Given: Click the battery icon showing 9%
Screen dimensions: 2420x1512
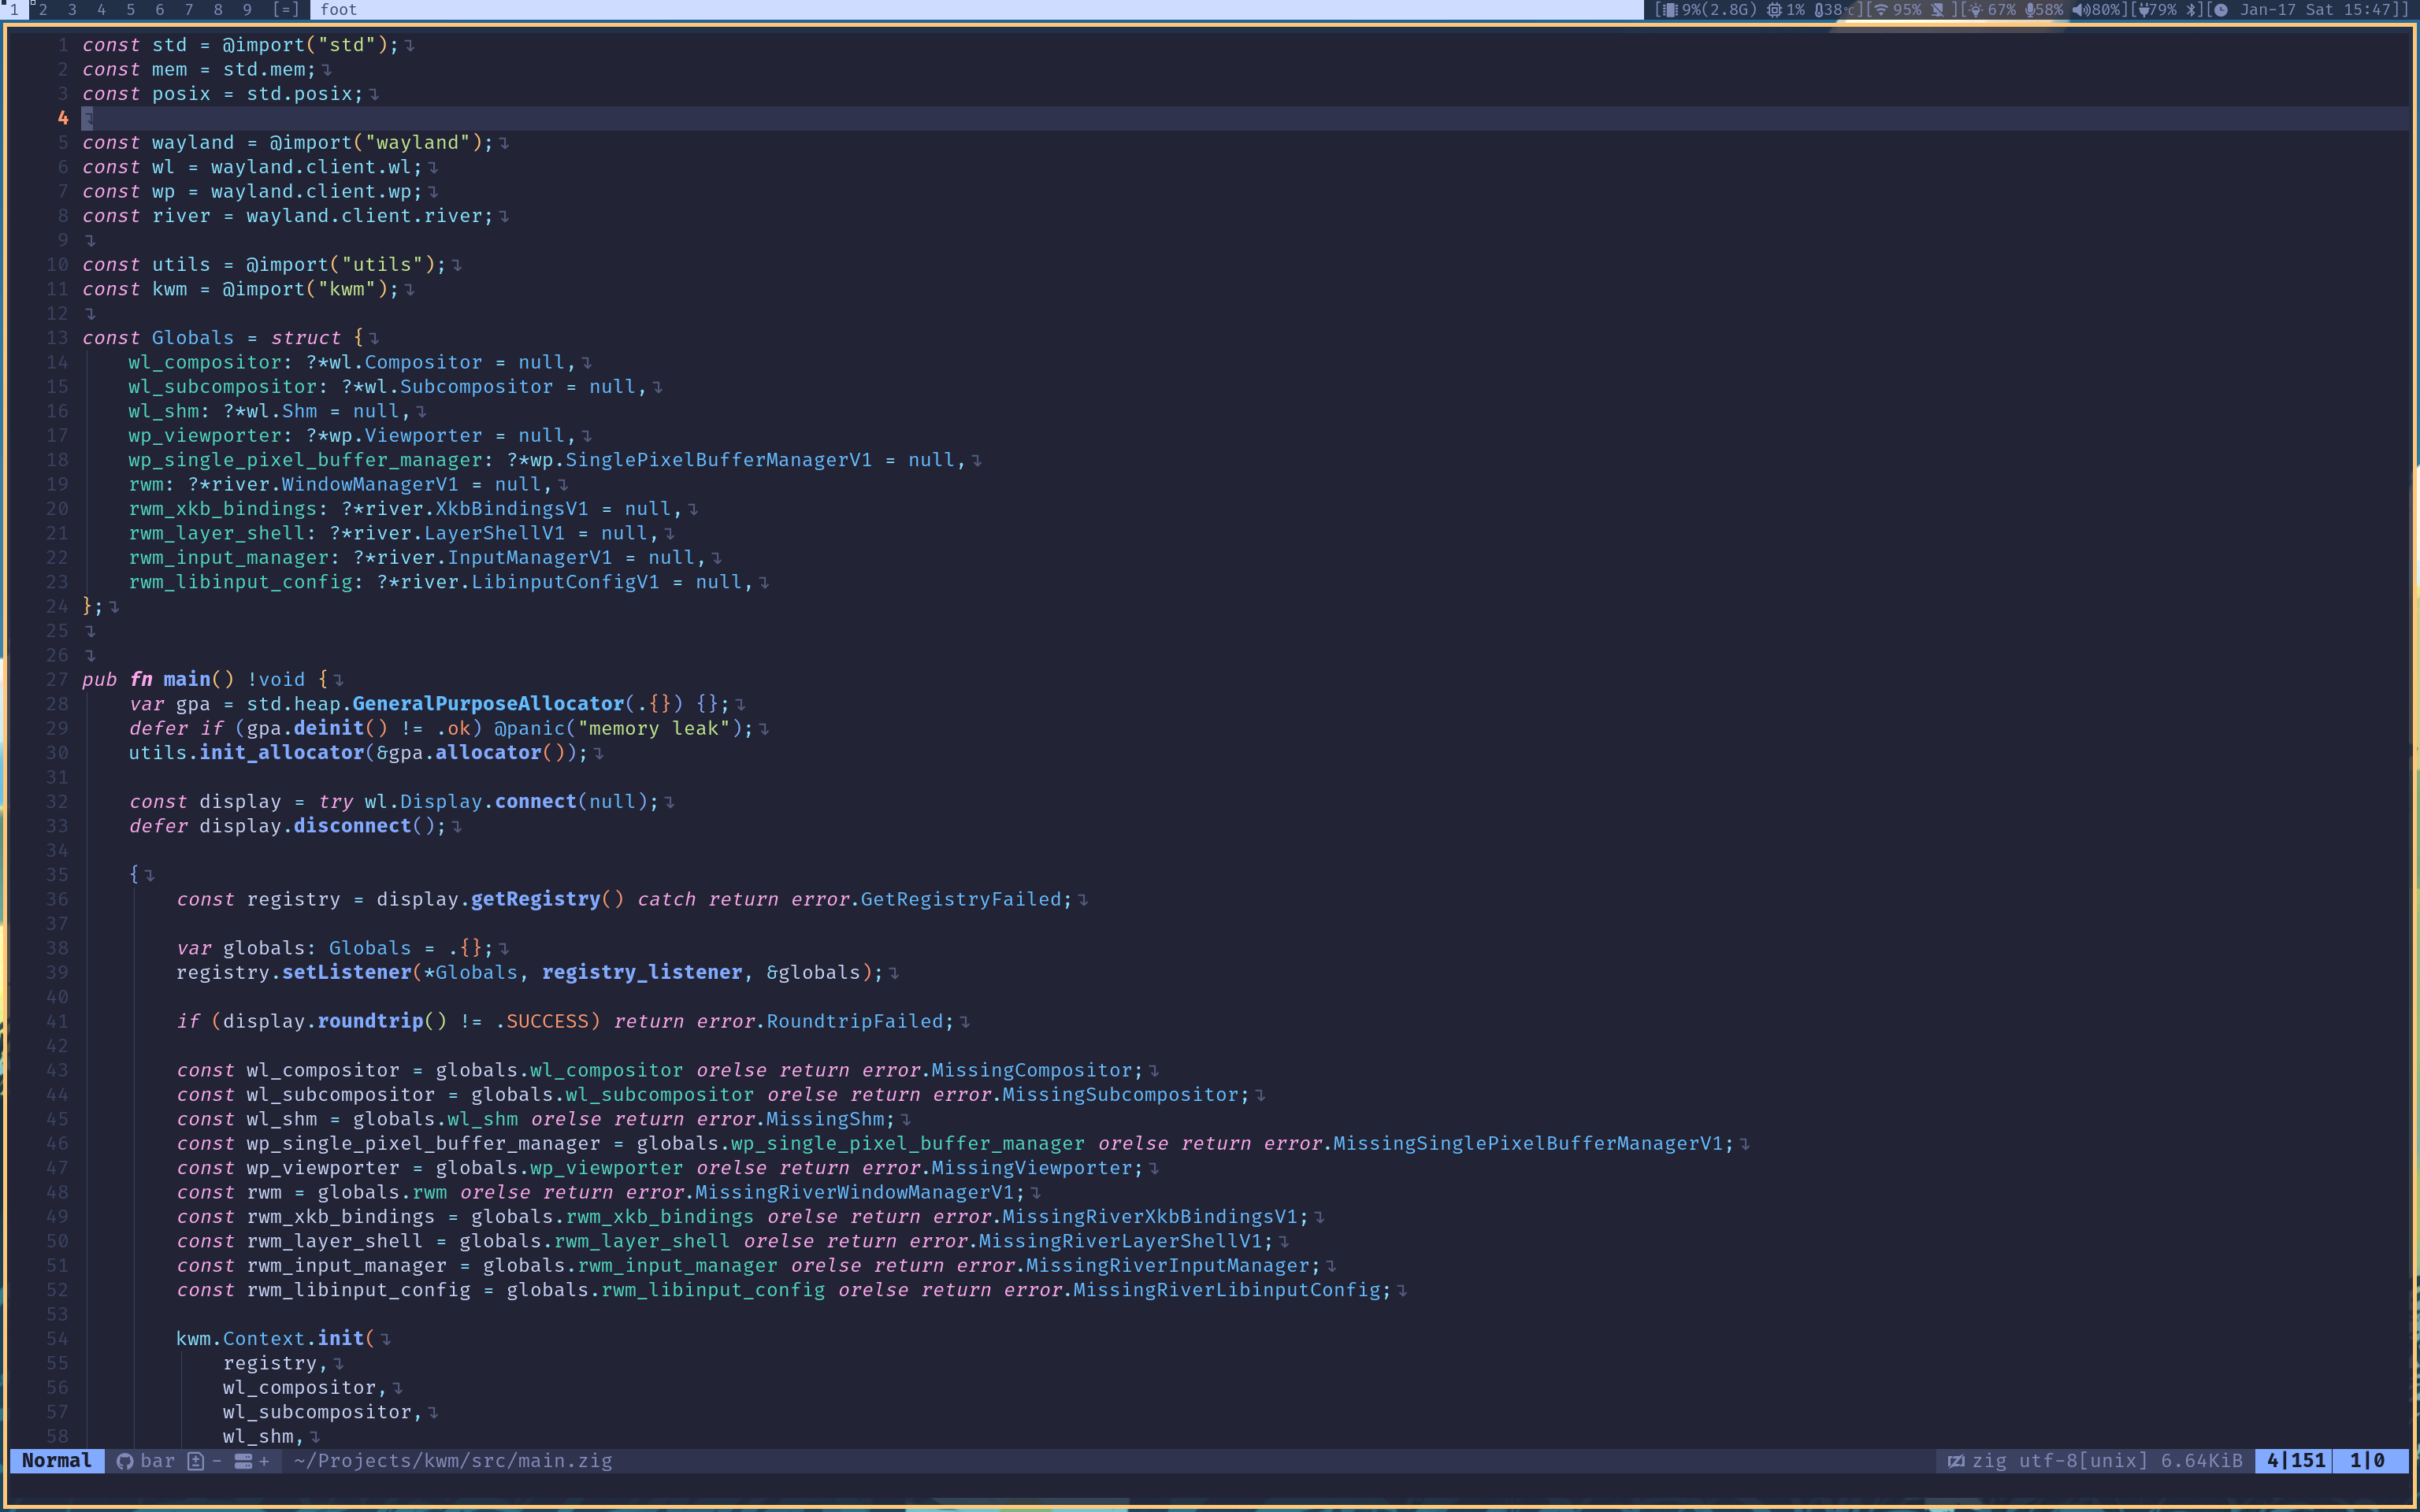Looking at the screenshot, I should 1672,11.
